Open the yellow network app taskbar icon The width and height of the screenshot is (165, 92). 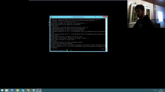click(28, 90)
